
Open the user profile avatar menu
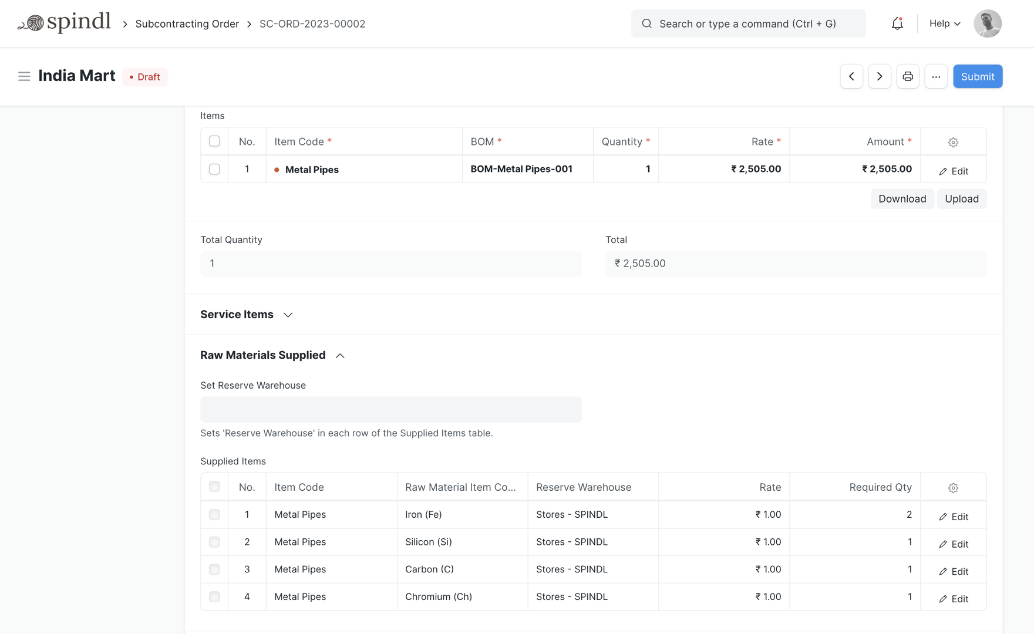(988, 23)
